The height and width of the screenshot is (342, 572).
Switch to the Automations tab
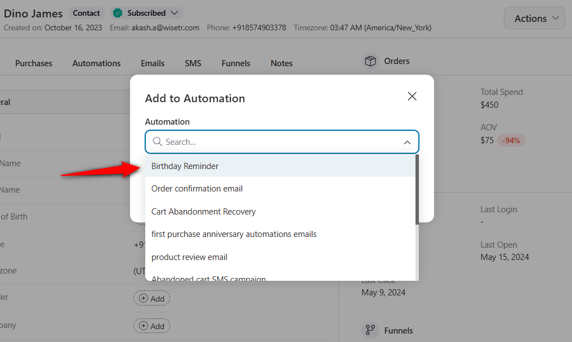pyautogui.click(x=96, y=63)
